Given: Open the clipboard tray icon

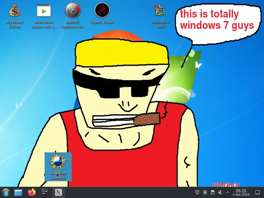Looking at the screenshot, I should pos(213,192).
